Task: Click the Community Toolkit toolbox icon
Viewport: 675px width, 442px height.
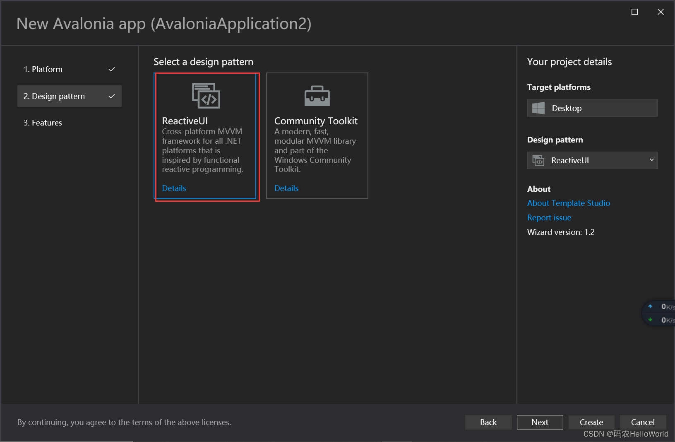Action: [x=317, y=96]
